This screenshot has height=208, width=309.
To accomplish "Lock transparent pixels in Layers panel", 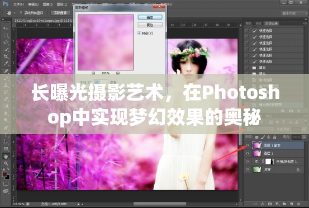I will pos(257,137).
